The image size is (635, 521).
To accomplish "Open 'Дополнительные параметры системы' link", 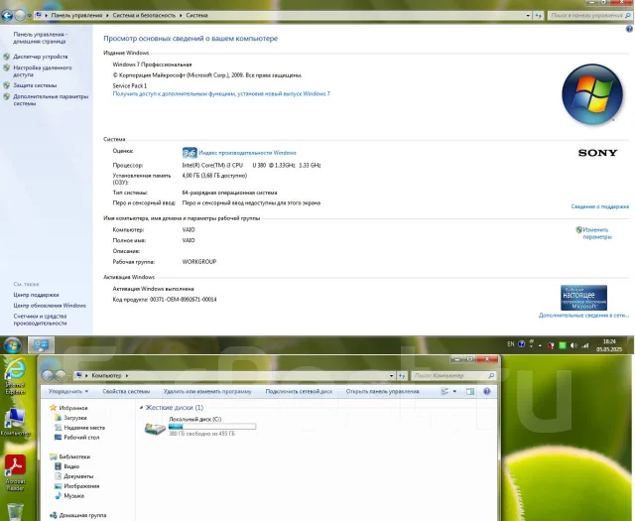I will point(51,100).
